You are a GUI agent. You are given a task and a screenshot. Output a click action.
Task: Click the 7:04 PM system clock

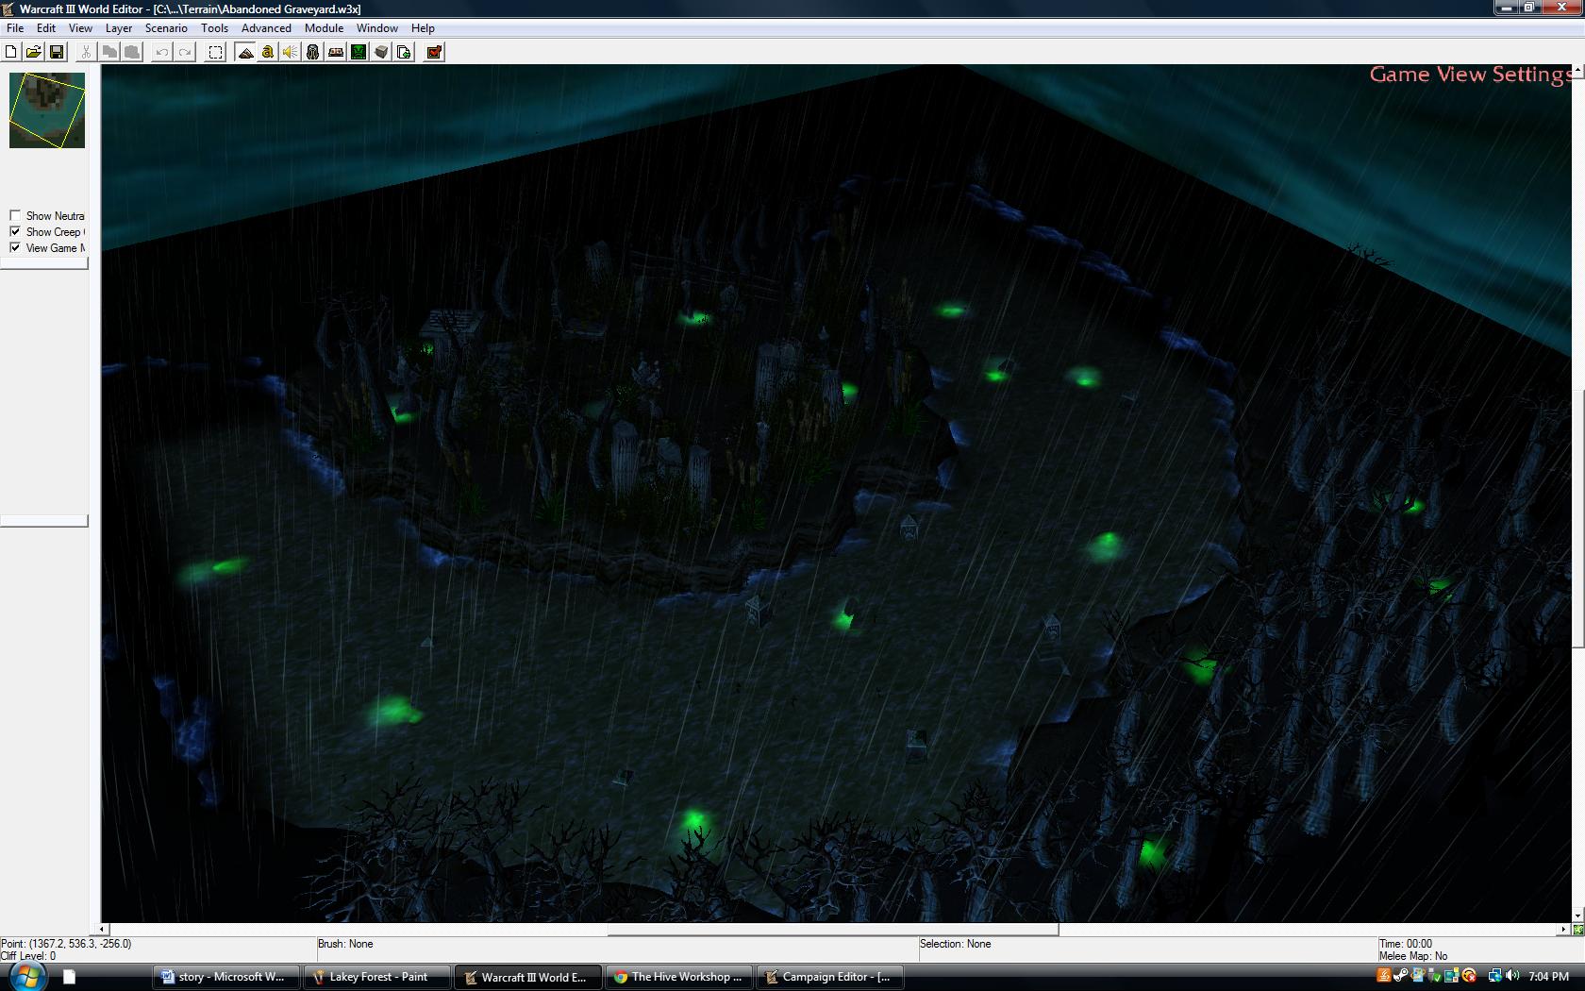pyautogui.click(x=1548, y=977)
